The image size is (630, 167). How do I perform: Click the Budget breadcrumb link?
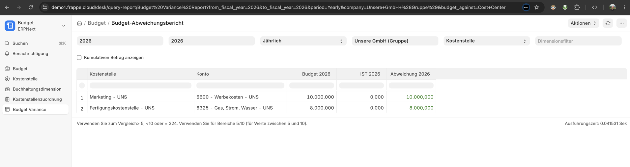pos(97,23)
